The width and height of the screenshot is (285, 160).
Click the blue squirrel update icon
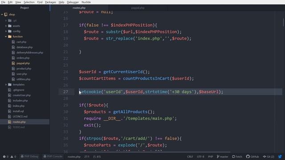[280, 156]
